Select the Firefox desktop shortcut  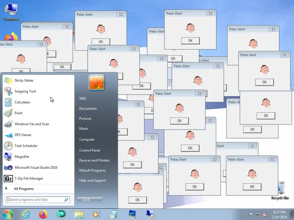point(11,36)
